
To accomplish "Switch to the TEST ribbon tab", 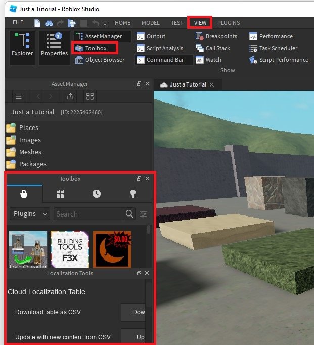I will click(x=177, y=23).
